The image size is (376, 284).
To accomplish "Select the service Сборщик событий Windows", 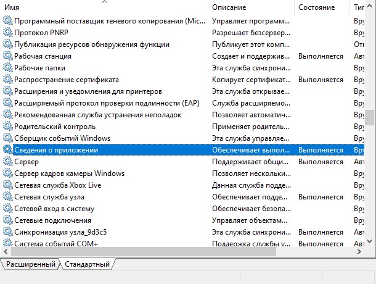I will point(62,138).
